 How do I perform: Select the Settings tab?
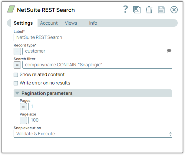[x=23, y=23]
